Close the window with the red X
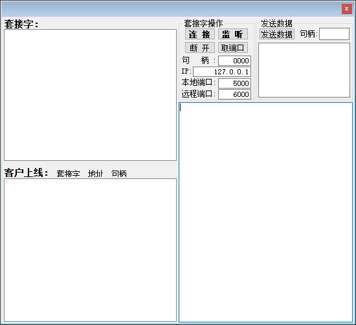Screen dimensions: 356x325 pos(347,9)
